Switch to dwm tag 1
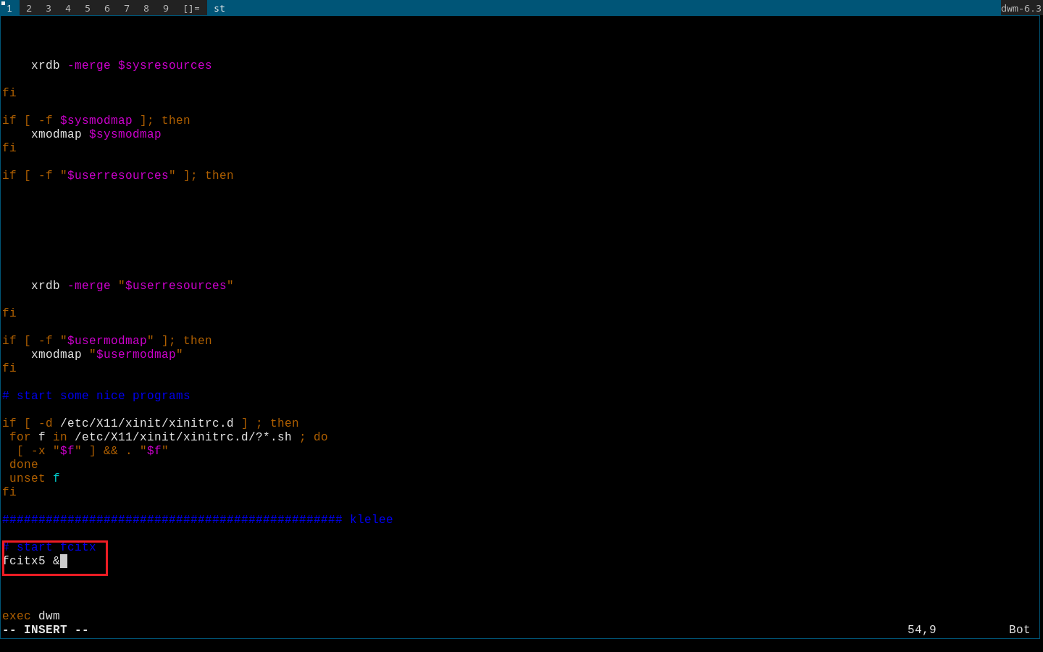This screenshot has height=652, width=1043. click(x=9, y=8)
